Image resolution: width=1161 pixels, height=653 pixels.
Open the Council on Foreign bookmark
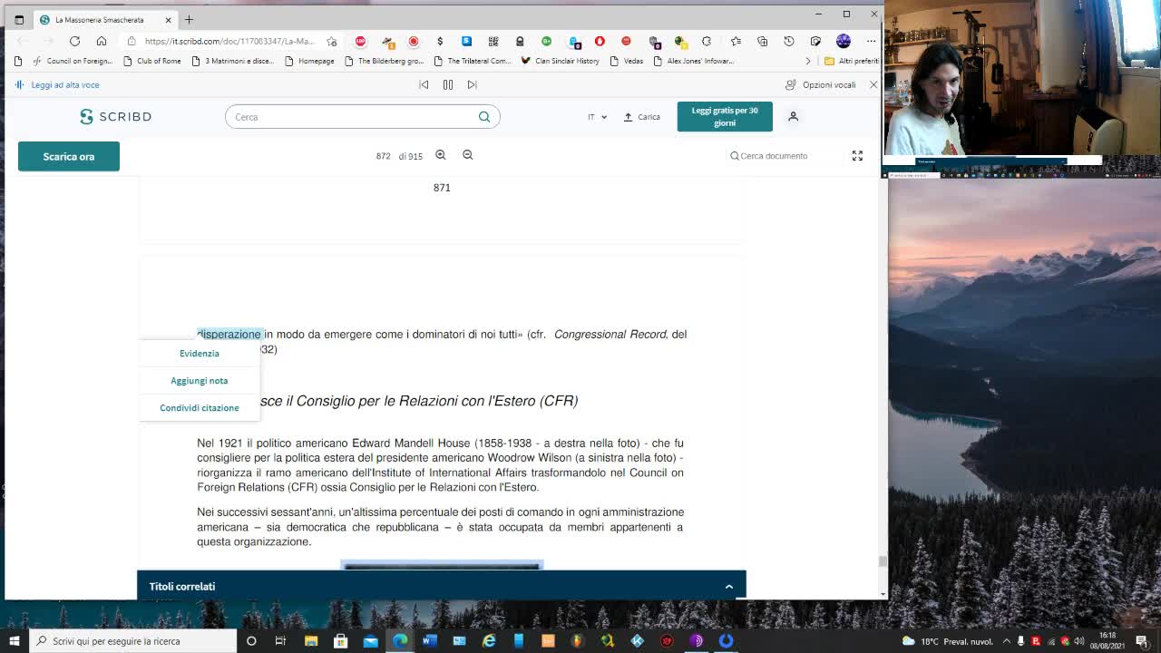tap(72, 61)
